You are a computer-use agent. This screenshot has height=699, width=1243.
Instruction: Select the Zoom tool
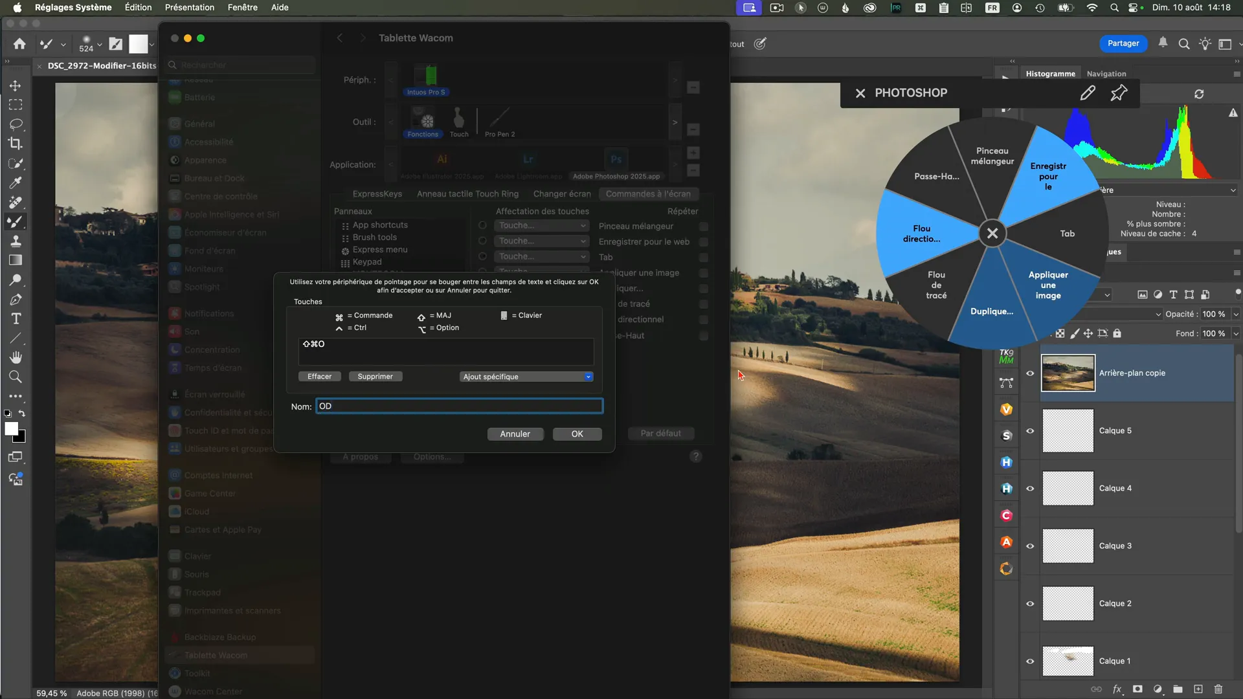click(16, 377)
